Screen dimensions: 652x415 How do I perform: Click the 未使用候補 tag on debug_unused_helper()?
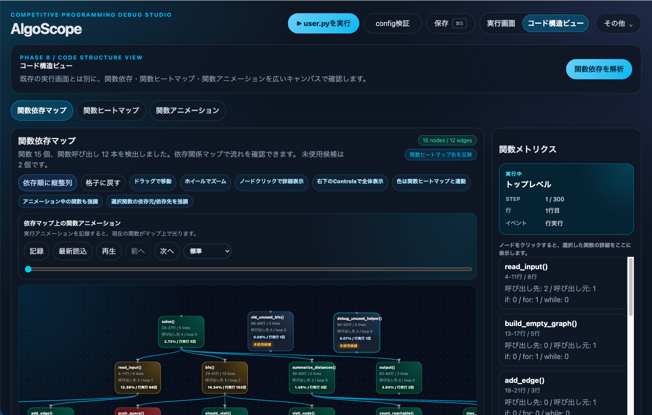[x=348, y=346]
